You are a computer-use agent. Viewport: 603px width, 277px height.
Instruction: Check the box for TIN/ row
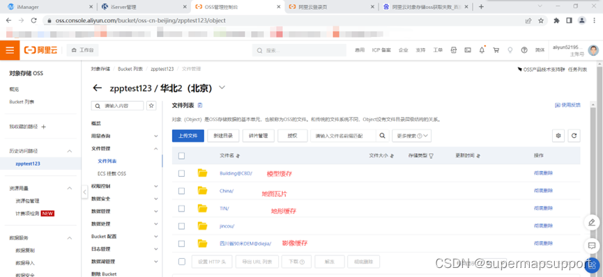(181, 208)
